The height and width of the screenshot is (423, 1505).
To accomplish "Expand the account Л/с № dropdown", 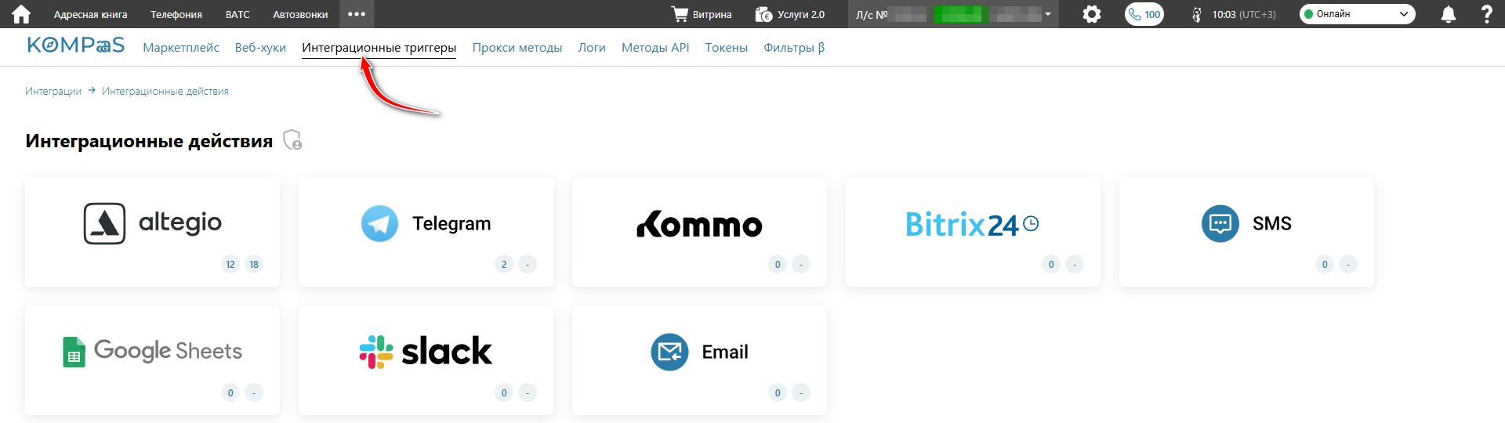I will pos(953,14).
